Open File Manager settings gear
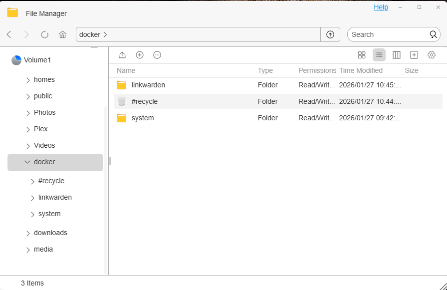The height and width of the screenshot is (290, 447). point(432,55)
